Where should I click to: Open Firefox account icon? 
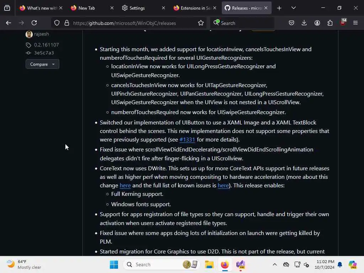[317, 23]
